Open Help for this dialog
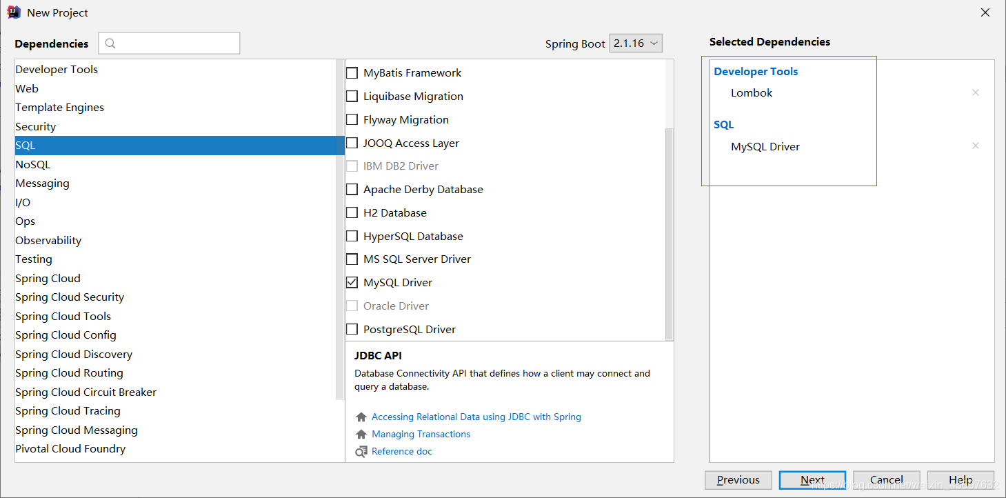Viewport: 1006px width, 498px height. (960, 480)
